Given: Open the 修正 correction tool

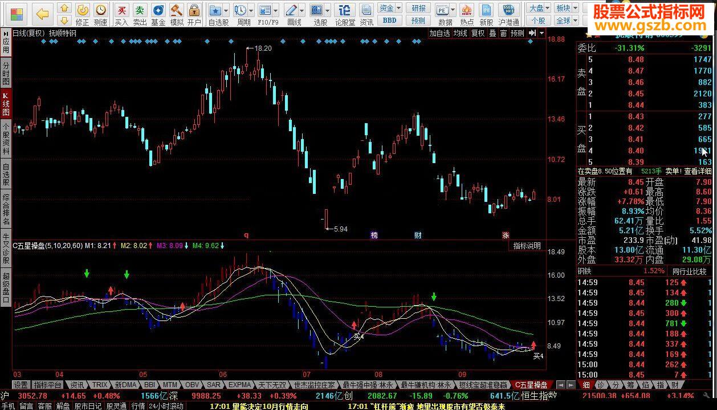Looking at the screenshot, I should pyautogui.click(x=83, y=14).
